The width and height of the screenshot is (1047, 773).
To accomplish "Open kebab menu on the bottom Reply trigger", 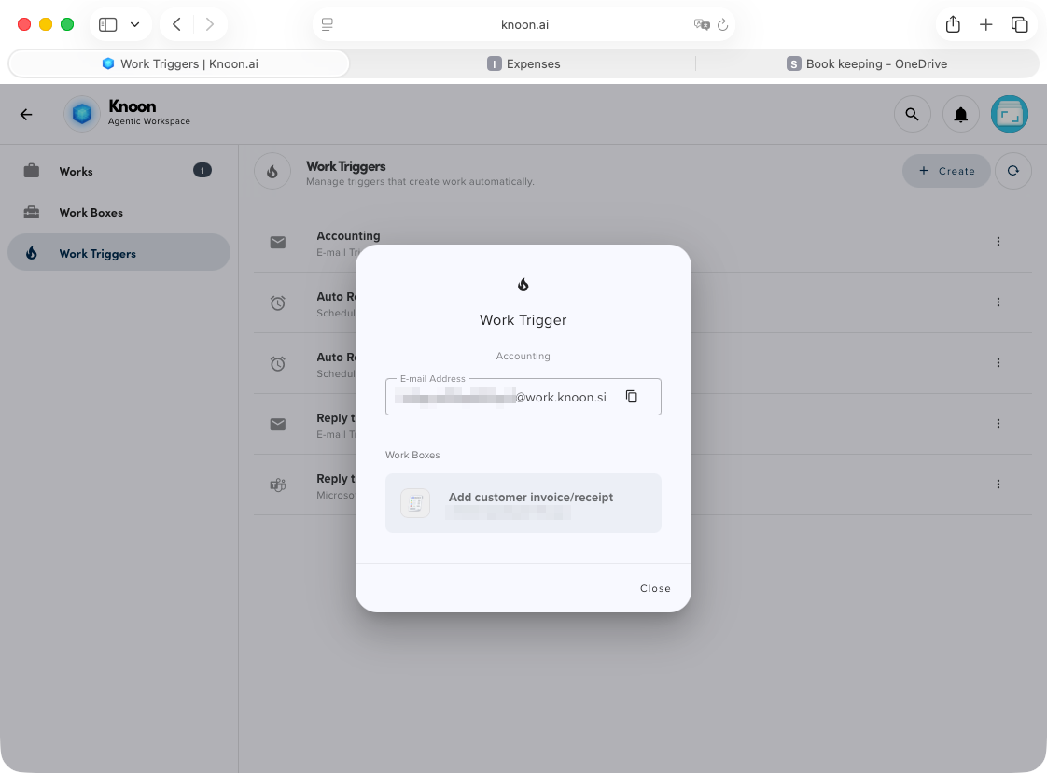I will tap(998, 484).
